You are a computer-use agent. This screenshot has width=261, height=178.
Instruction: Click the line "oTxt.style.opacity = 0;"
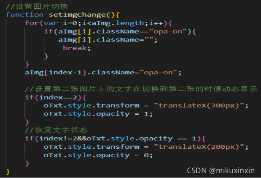pos(98,155)
